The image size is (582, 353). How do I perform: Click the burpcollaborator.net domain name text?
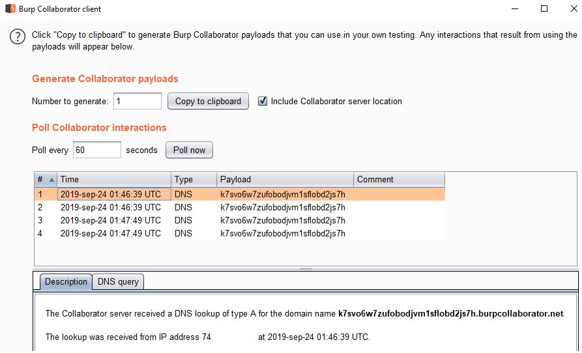[450, 314]
